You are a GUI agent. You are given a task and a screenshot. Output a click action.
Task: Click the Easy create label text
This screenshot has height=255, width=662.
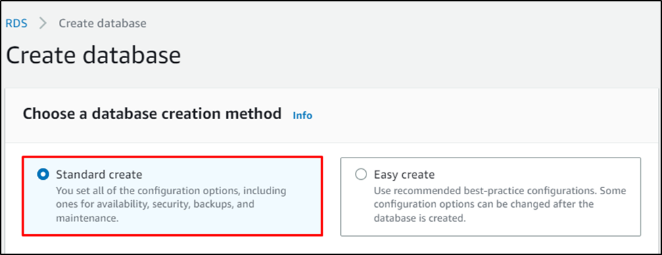point(404,175)
